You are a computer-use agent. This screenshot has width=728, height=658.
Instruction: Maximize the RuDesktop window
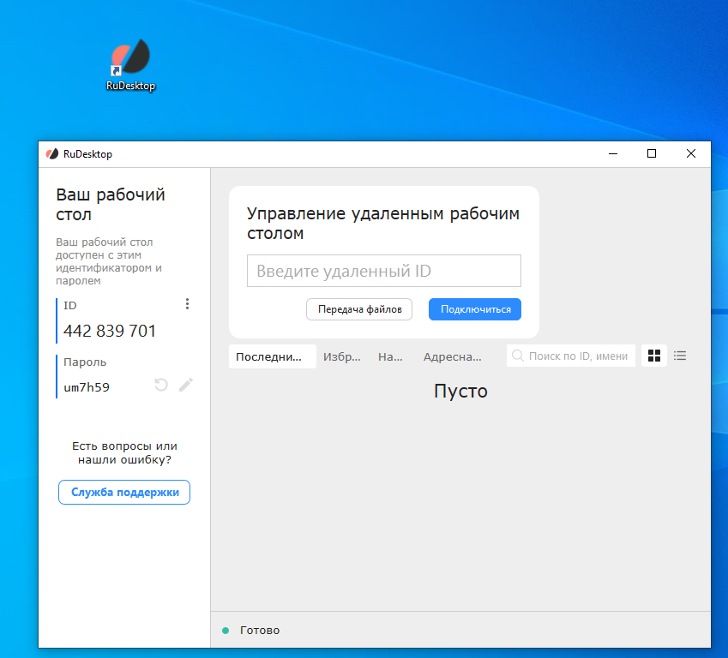(652, 153)
